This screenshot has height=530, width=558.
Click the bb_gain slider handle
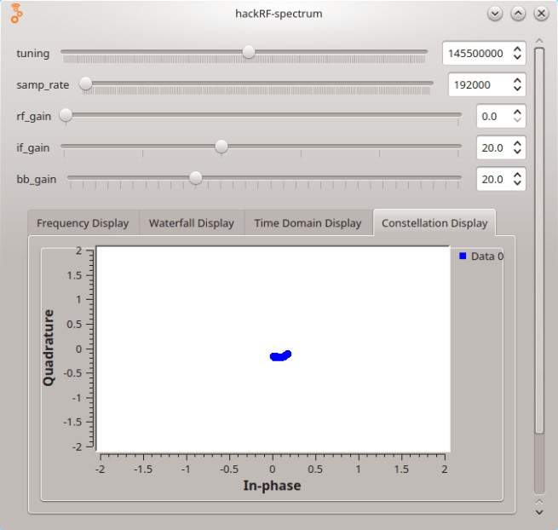coord(195,178)
